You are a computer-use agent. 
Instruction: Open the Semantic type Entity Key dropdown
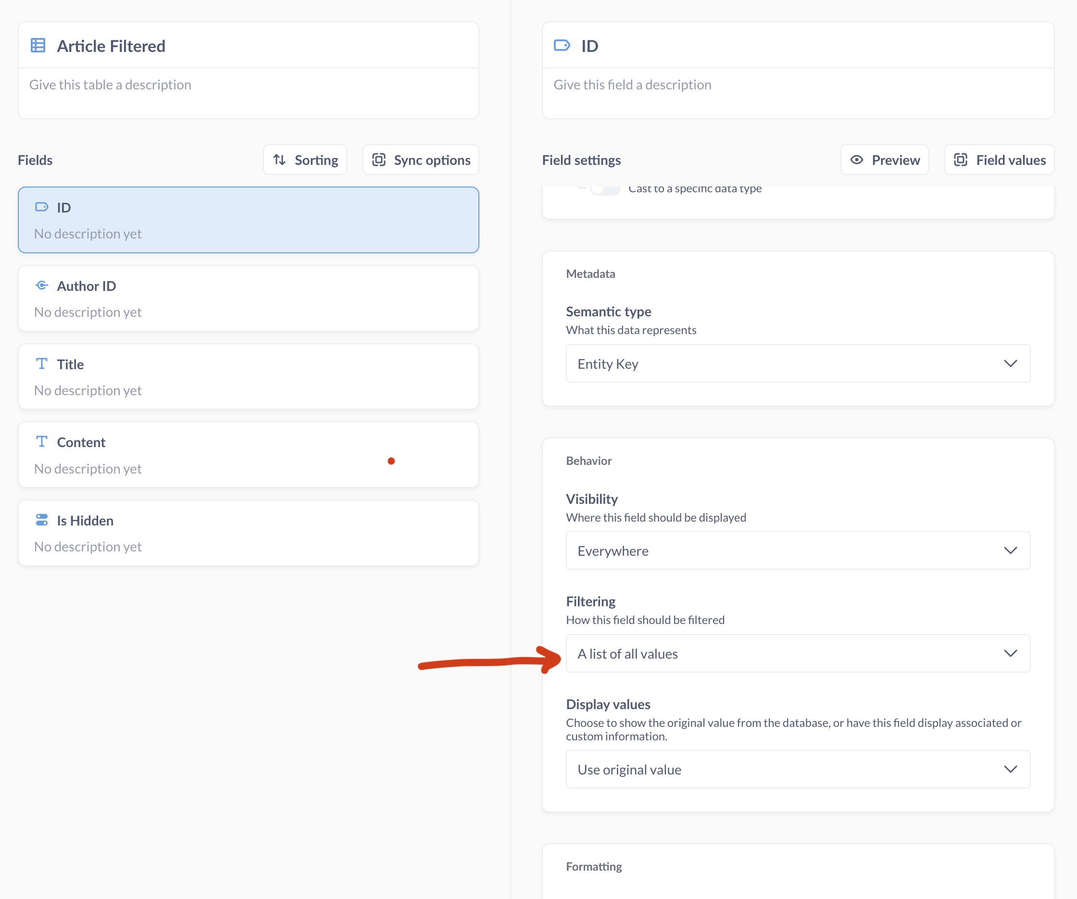tap(798, 363)
